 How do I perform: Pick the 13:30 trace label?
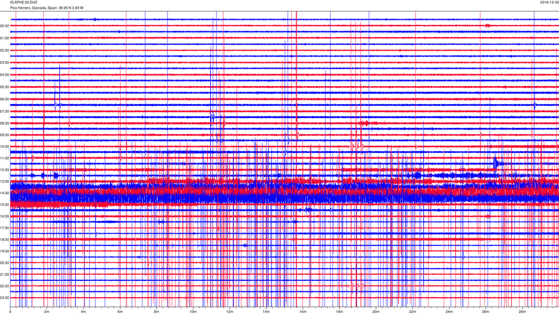tap(5, 181)
